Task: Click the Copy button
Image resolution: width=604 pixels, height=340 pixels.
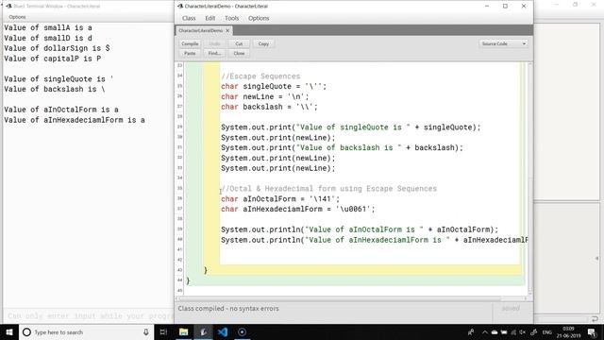Action: [263, 44]
